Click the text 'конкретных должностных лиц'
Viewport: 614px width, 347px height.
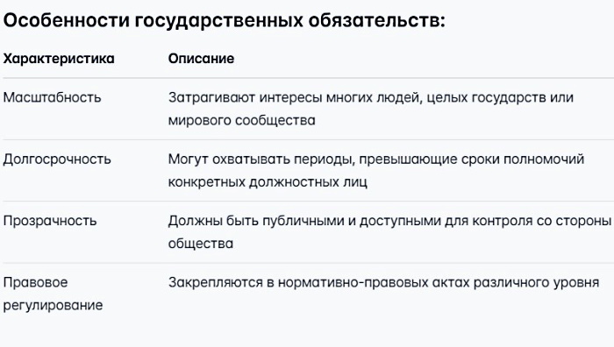tap(268, 182)
